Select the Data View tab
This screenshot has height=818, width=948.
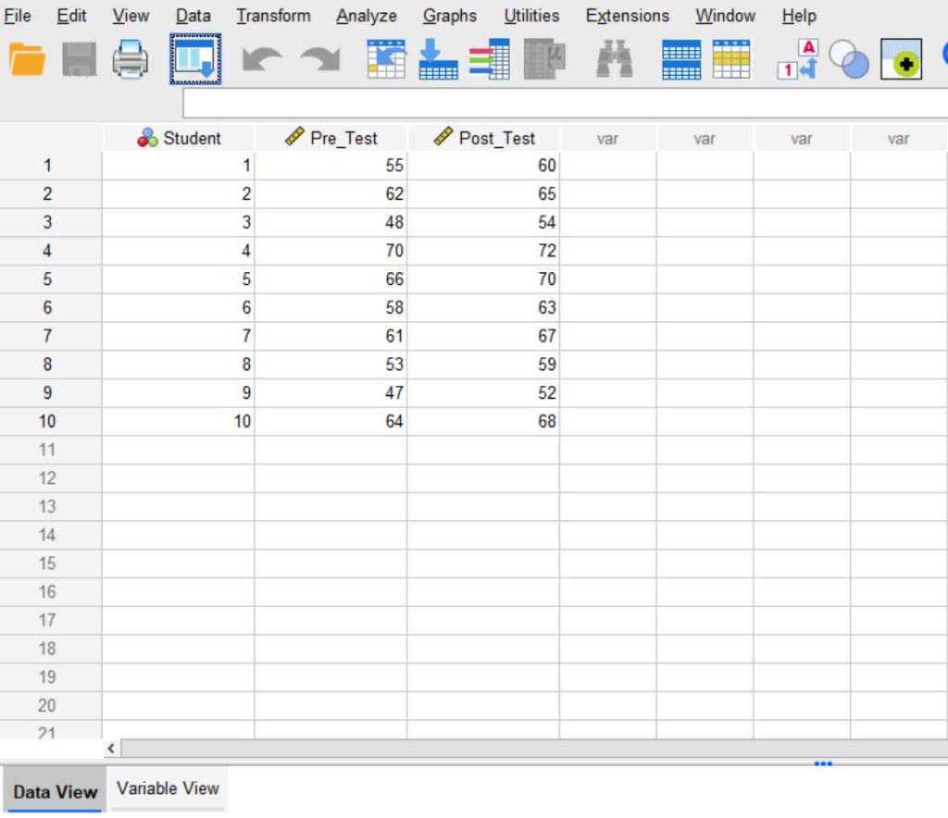coord(54,792)
